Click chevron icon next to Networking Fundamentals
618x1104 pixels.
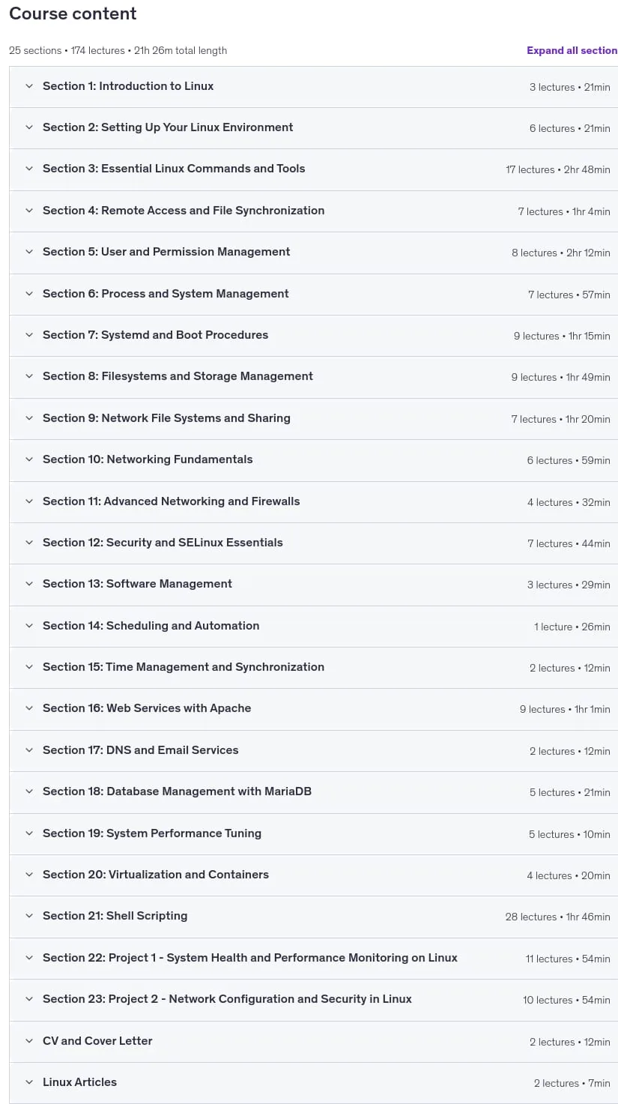point(29,459)
